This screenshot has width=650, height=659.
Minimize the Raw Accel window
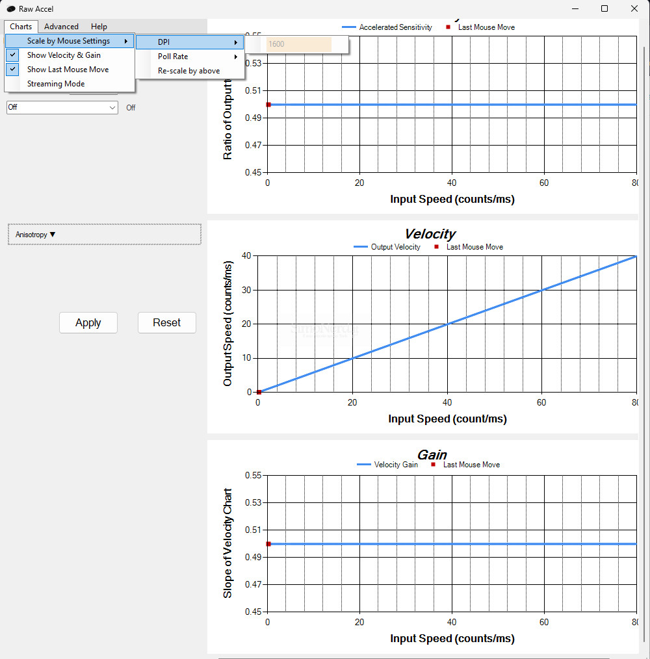click(575, 8)
